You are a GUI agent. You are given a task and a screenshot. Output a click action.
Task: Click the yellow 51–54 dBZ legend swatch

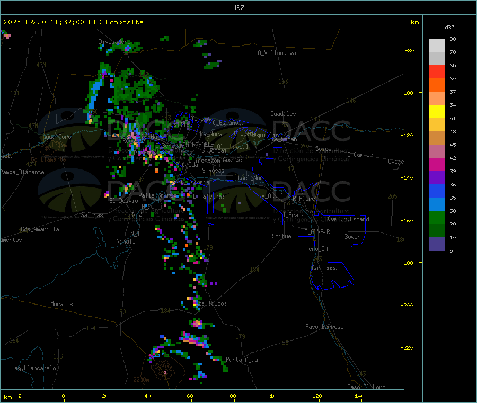pyautogui.click(x=437, y=112)
